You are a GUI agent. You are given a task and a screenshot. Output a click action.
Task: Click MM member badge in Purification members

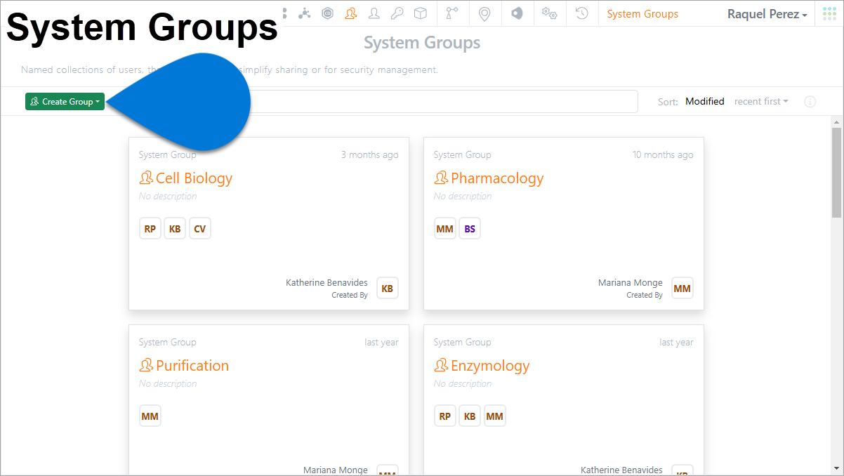[150, 416]
